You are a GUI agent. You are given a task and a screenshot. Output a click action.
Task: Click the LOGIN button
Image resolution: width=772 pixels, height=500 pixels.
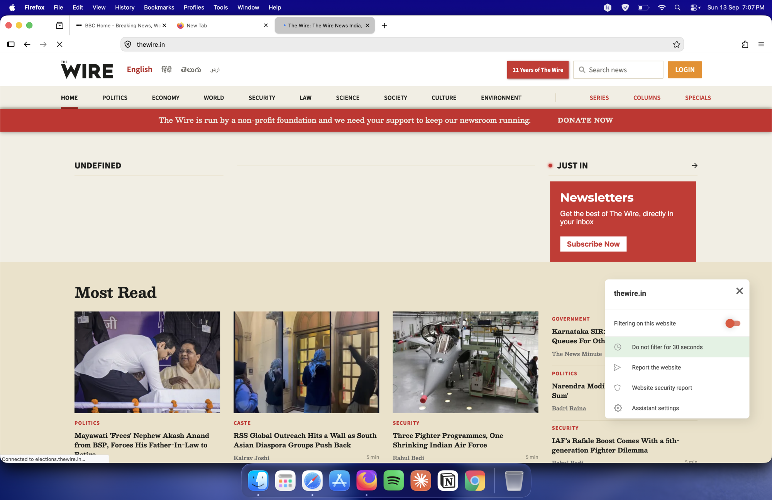click(685, 70)
